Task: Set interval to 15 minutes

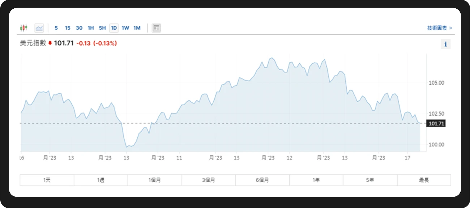Action: tap(68, 28)
